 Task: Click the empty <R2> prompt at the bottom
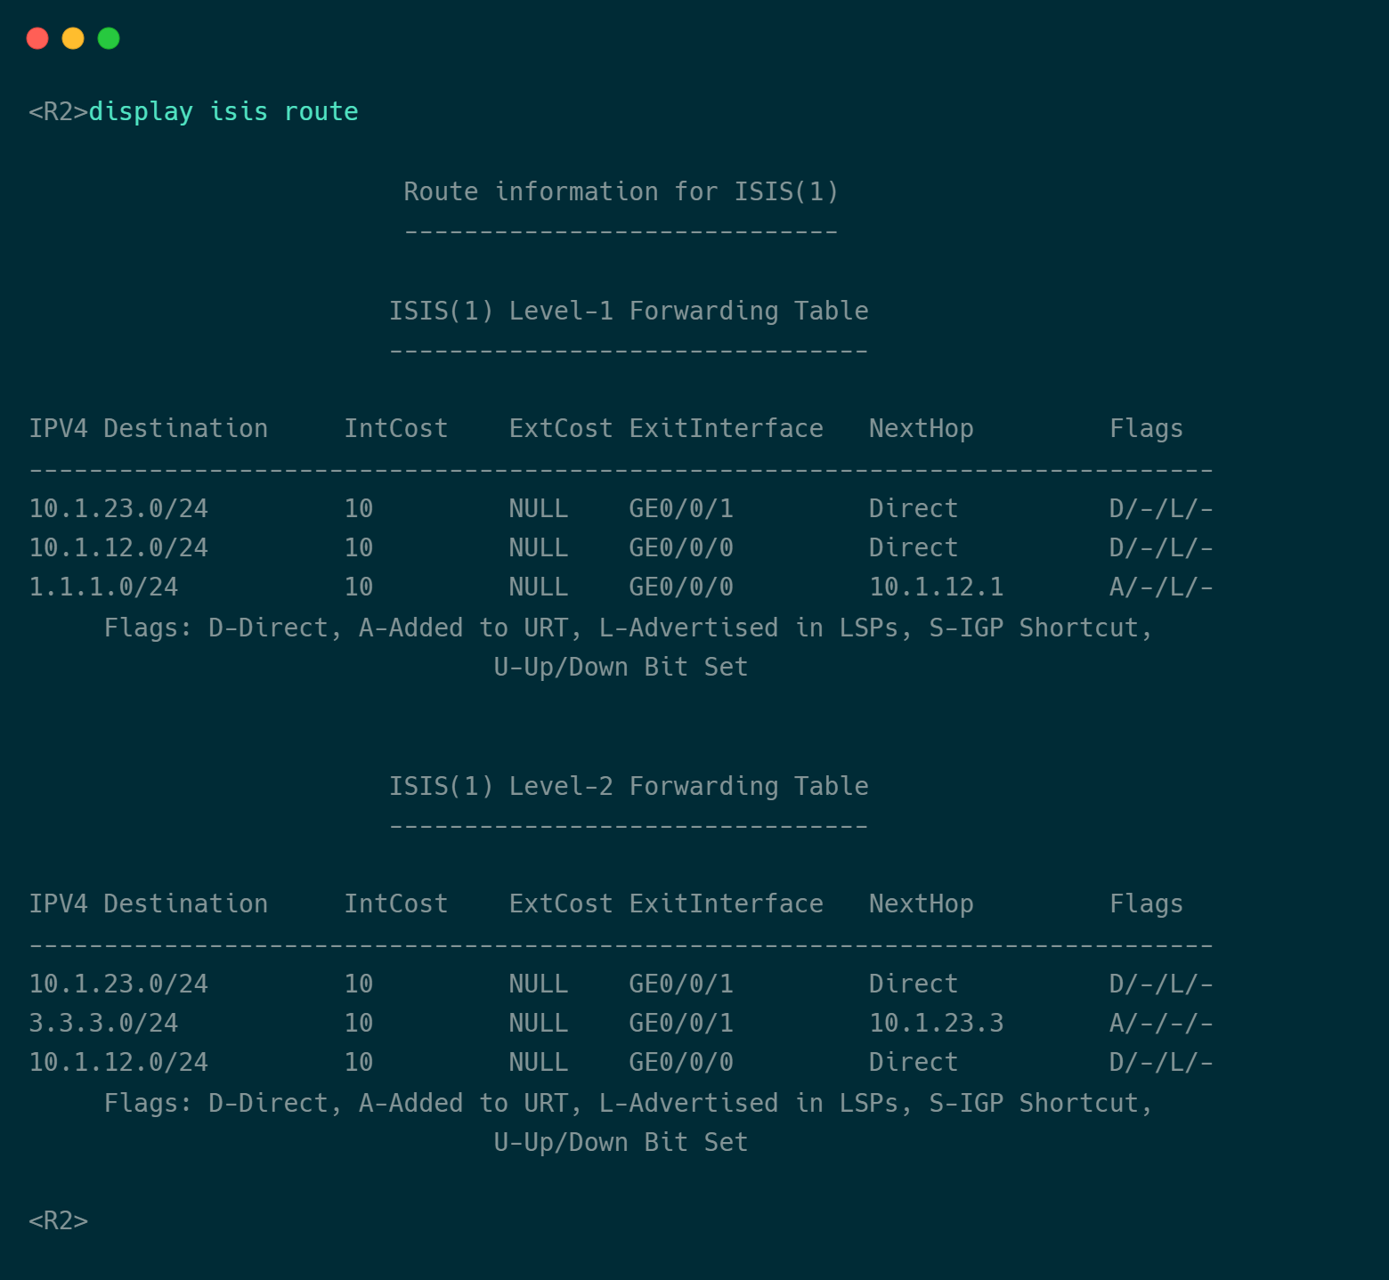59,1221
